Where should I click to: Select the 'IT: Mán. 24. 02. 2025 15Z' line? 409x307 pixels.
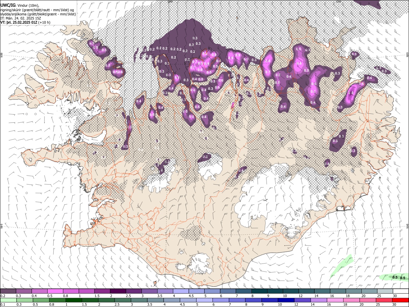(x=21, y=18)
